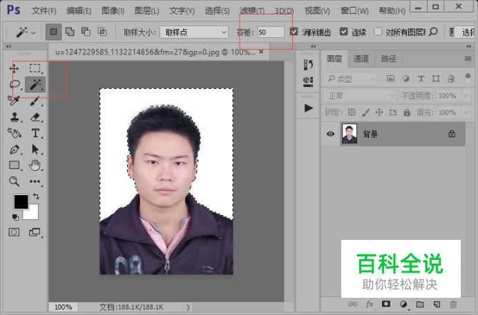Viewport: 478px width, 315px height.
Task: Open the 不透明度 opacity dropdown arrow
Action: tap(466, 96)
